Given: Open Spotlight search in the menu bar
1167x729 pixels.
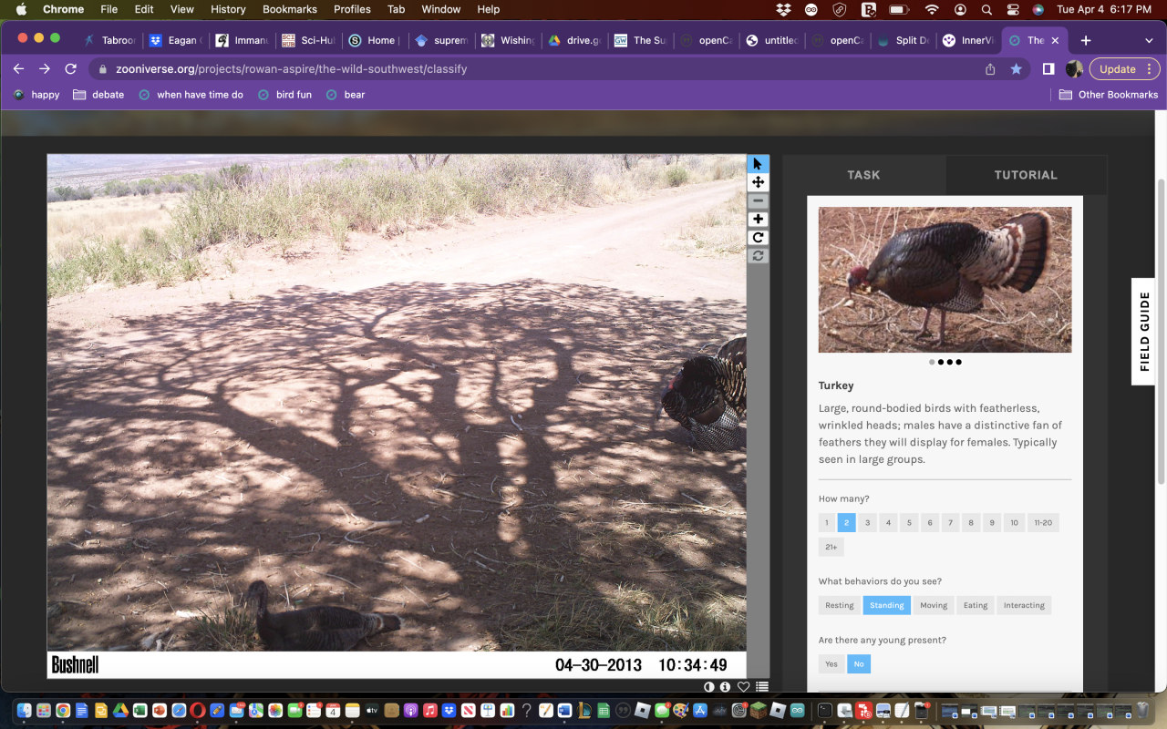Looking at the screenshot, I should pos(986,9).
